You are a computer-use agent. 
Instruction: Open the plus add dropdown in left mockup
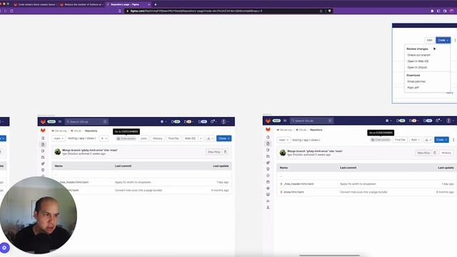tap(104, 138)
